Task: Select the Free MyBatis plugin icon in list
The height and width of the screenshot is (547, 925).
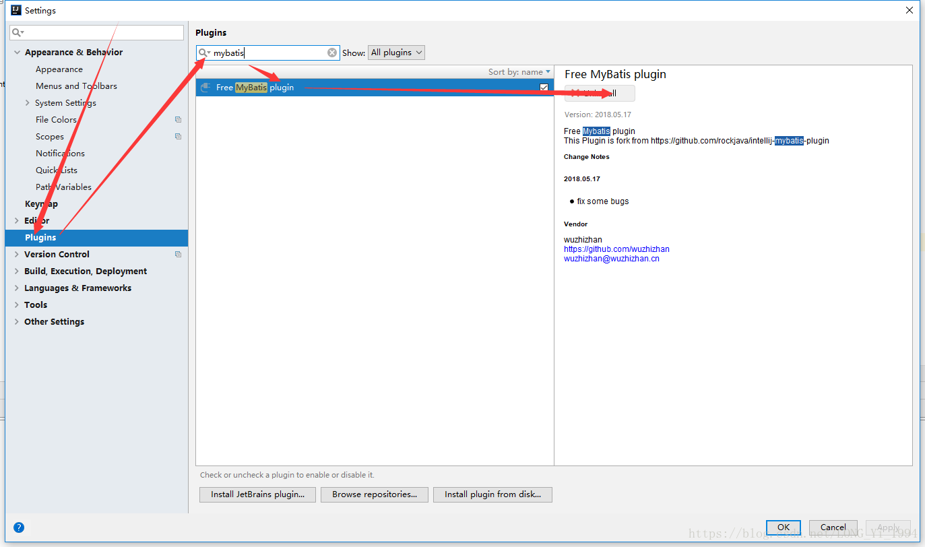Action: (x=205, y=87)
